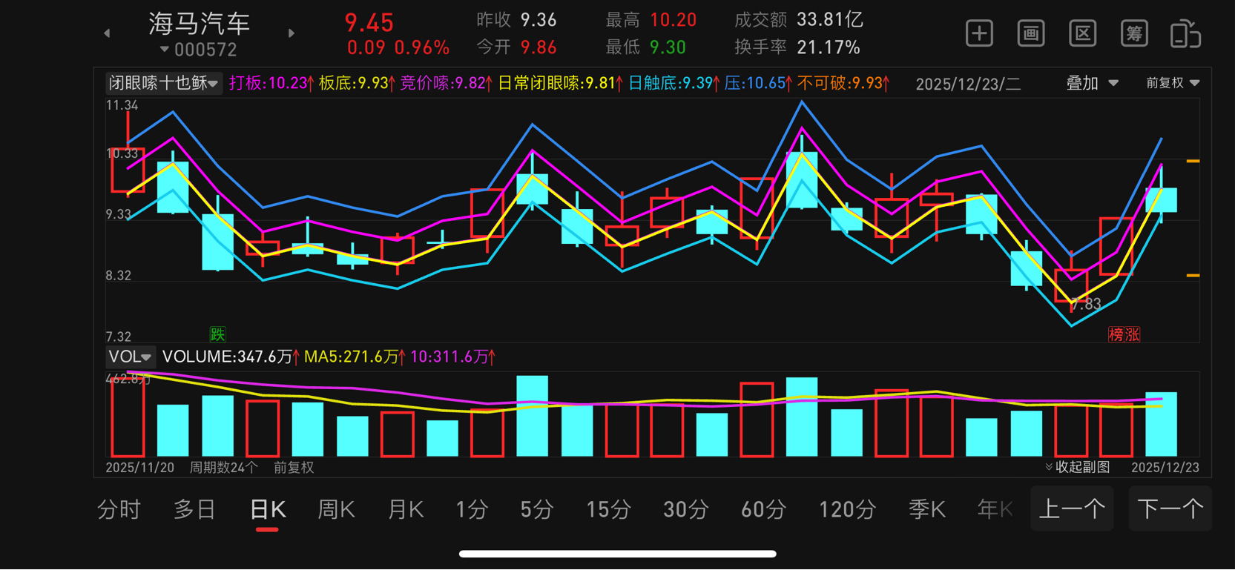
Task: Switch to the 多日 tab
Action: (194, 510)
